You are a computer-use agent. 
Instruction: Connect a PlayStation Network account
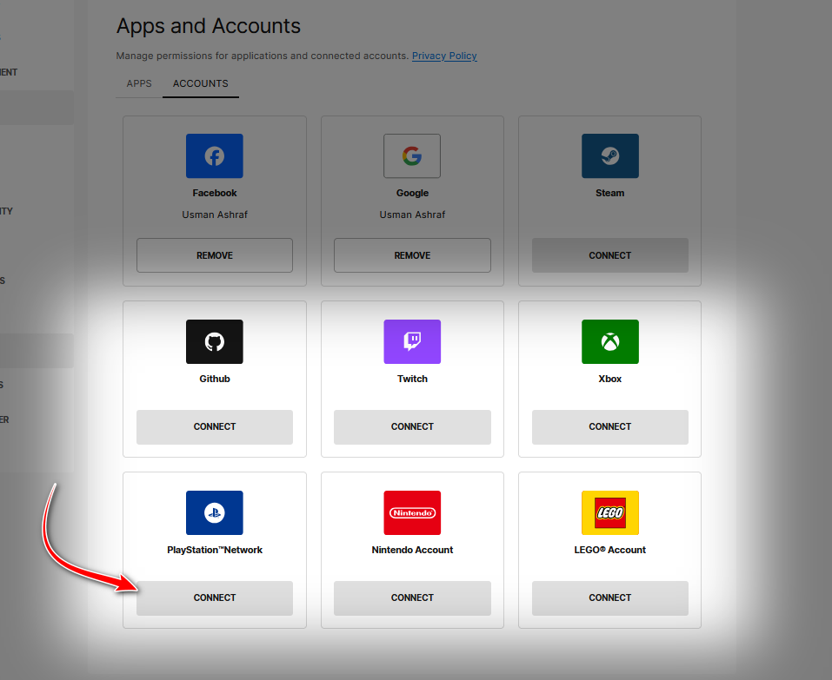(214, 597)
